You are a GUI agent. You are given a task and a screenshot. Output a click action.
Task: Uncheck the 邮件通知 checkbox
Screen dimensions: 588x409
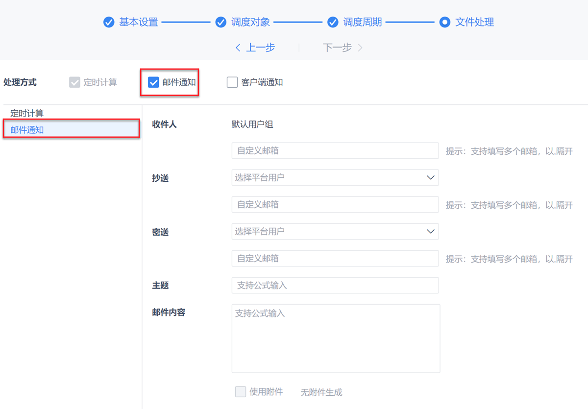click(154, 82)
